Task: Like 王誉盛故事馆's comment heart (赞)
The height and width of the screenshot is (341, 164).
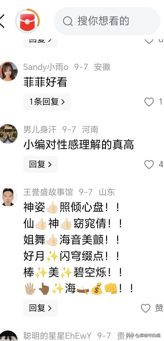Action: tap(146, 308)
